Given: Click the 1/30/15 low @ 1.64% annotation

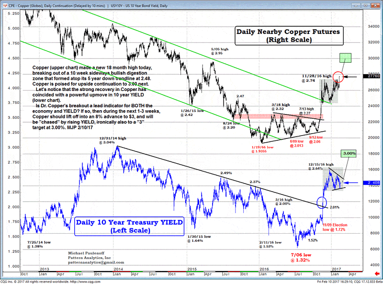Looking at the screenshot, I should pyautogui.click(x=199, y=239).
